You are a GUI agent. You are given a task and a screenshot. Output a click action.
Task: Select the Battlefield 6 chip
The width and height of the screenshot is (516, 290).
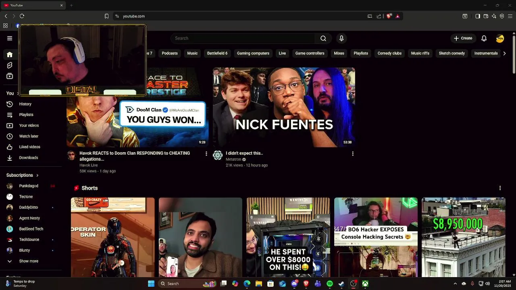click(x=217, y=53)
